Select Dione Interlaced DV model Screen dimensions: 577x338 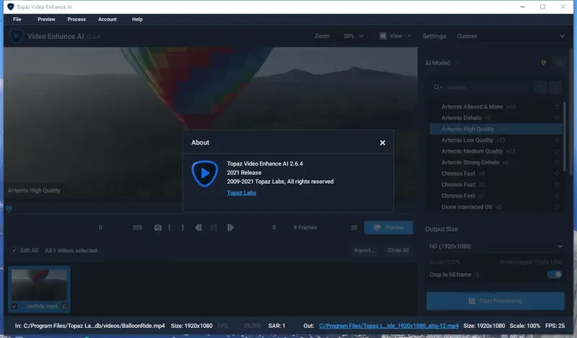pos(495,207)
